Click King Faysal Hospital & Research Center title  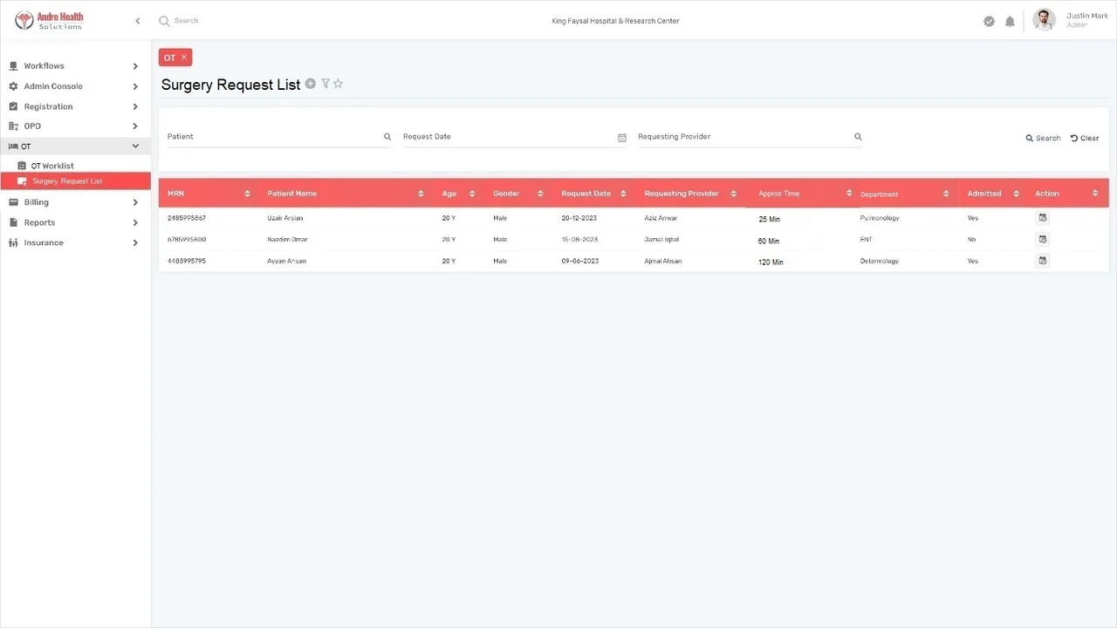[x=615, y=21]
